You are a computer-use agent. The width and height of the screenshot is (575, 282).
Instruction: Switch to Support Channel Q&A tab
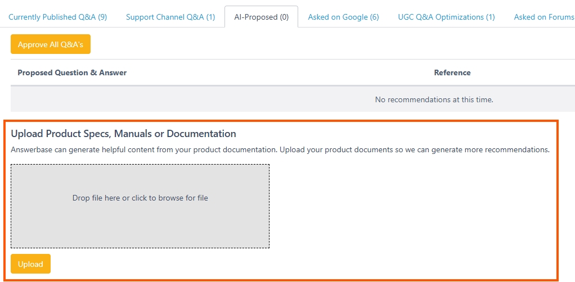click(x=170, y=17)
